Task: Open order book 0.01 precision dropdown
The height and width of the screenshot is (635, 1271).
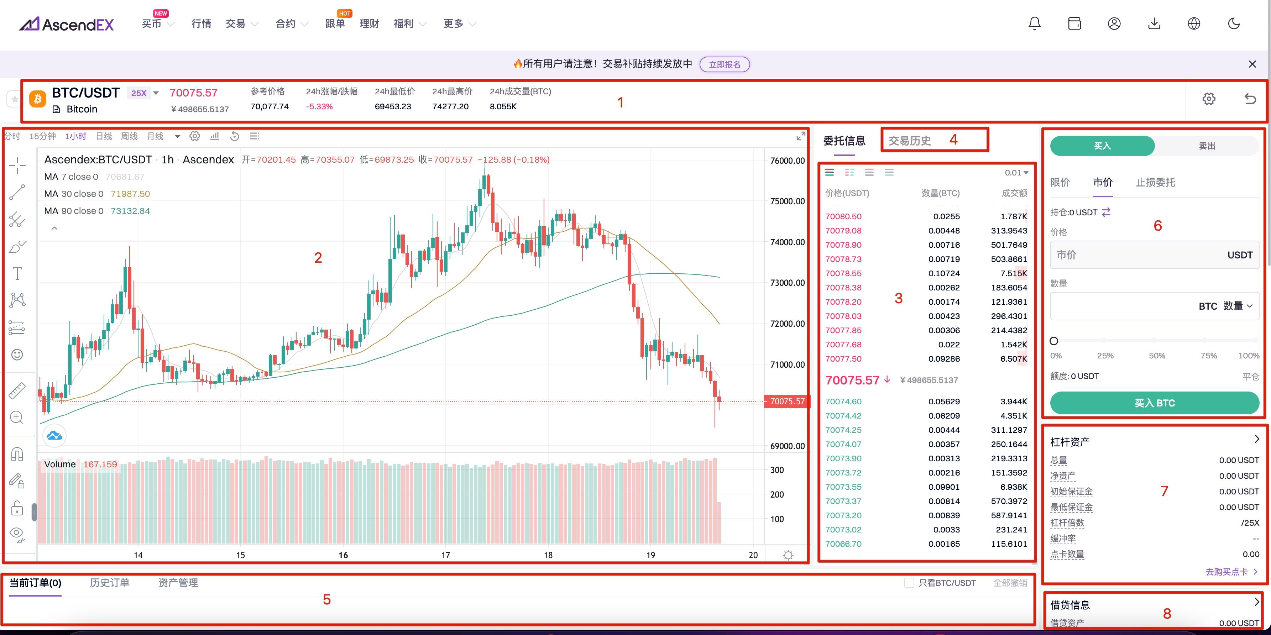Action: 1016,173
